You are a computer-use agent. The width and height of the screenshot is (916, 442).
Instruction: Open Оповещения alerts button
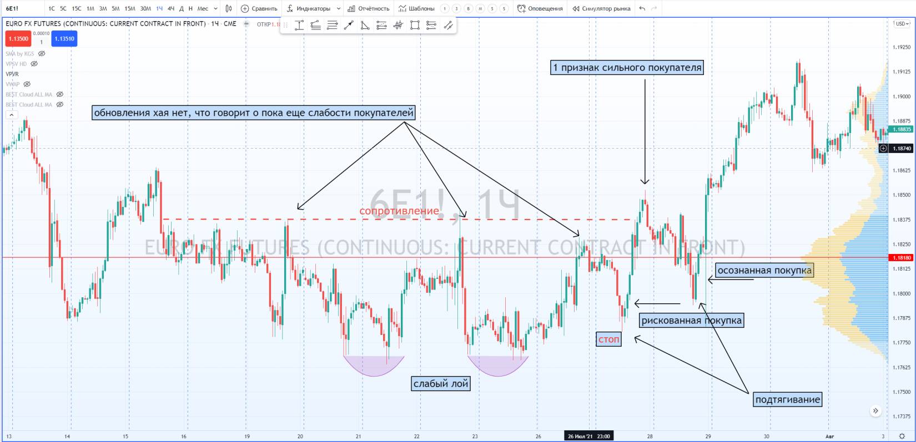540,8
